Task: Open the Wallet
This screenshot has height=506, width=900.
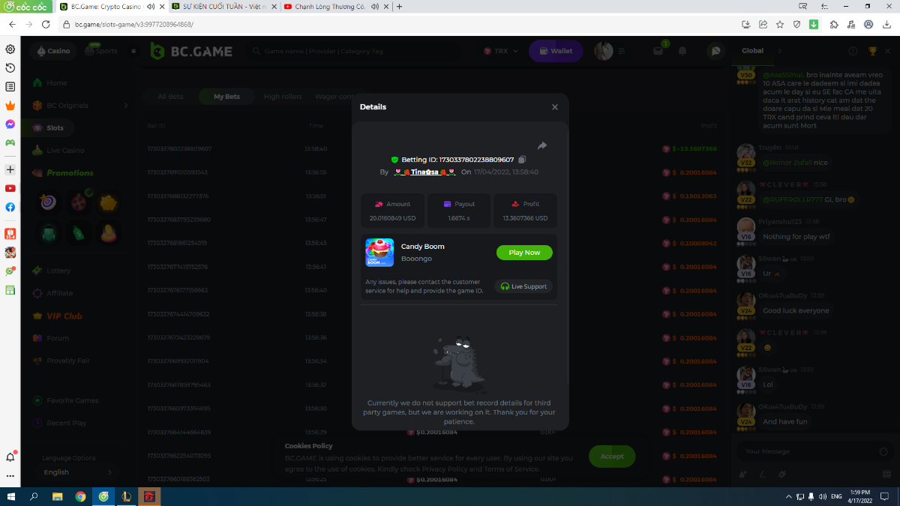Action: 554,51
